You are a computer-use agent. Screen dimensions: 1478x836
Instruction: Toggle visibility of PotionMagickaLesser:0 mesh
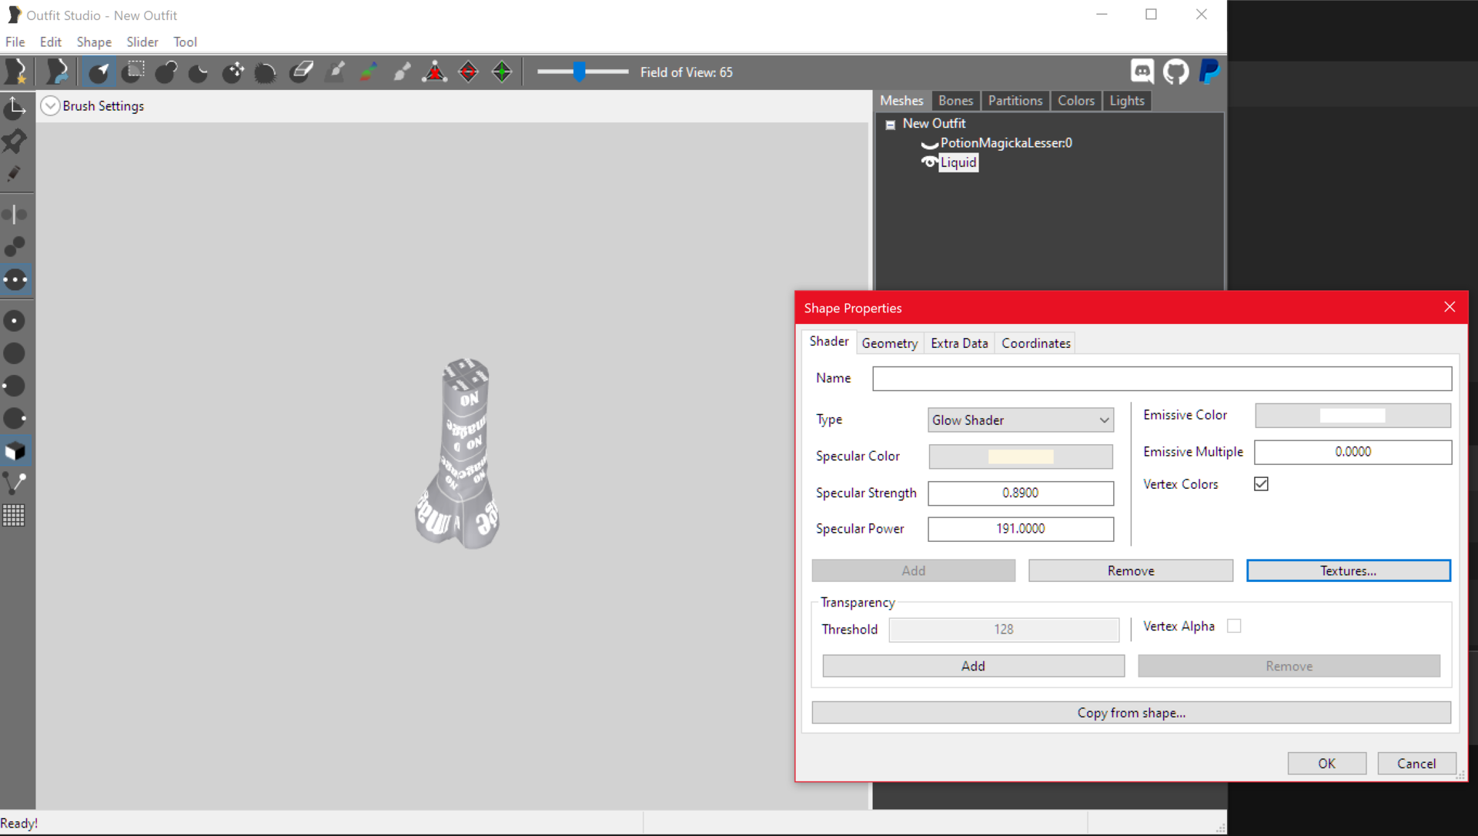point(930,143)
